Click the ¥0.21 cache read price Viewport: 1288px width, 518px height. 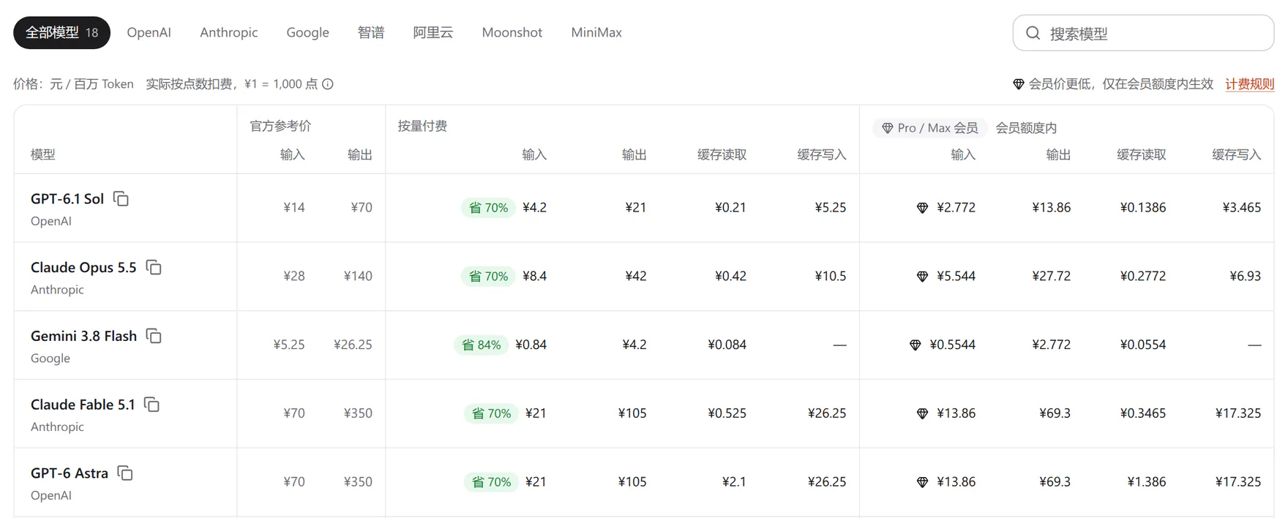click(x=730, y=208)
